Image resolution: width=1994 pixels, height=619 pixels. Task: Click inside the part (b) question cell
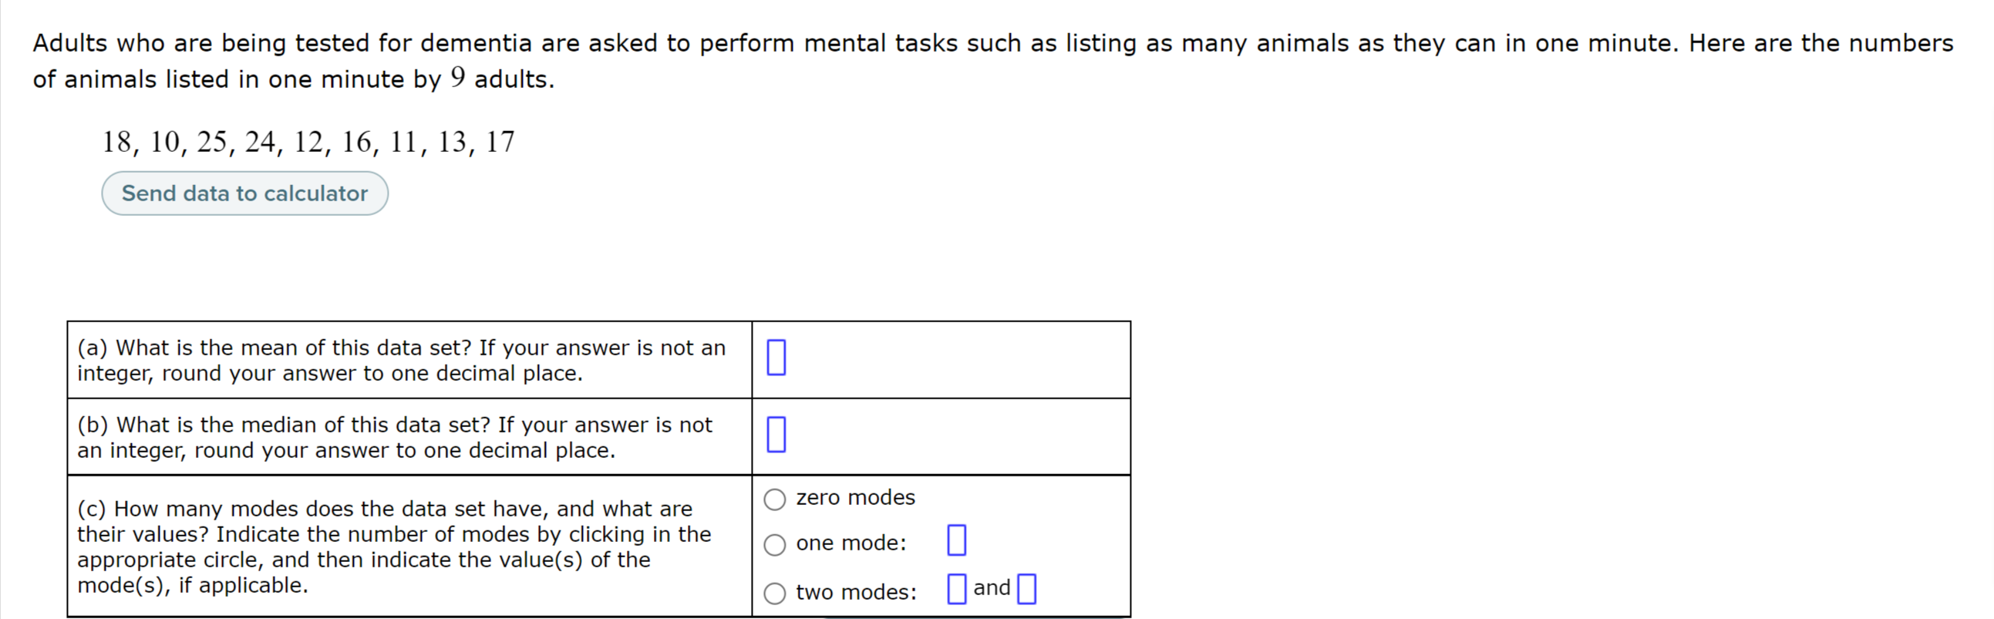pyautogui.click(x=395, y=437)
